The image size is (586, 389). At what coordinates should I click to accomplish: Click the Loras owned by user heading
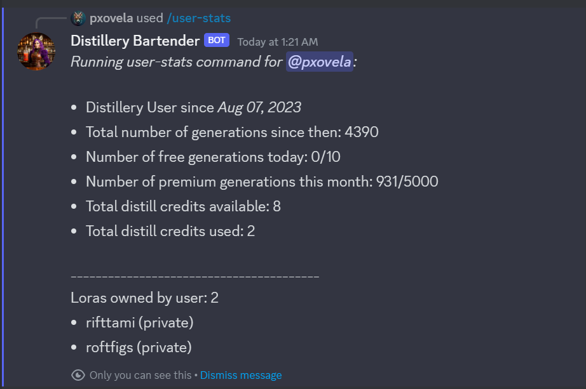pyautogui.click(x=144, y=298)
